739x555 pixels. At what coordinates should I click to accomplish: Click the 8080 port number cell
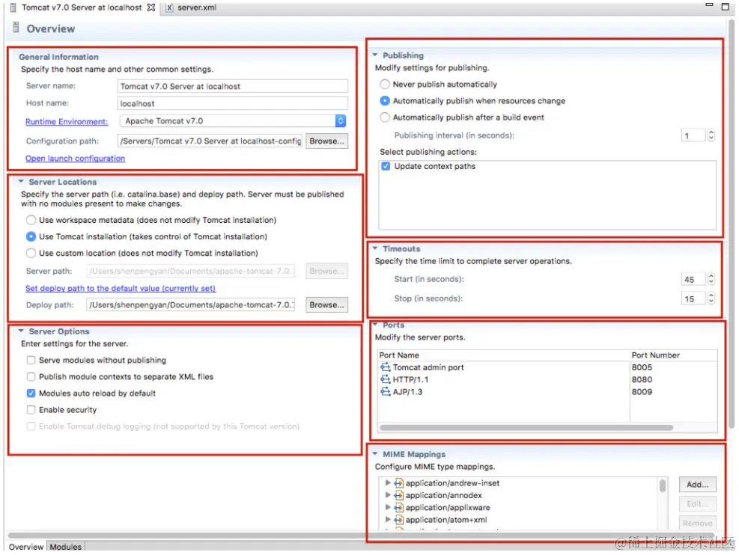point(642,379)
